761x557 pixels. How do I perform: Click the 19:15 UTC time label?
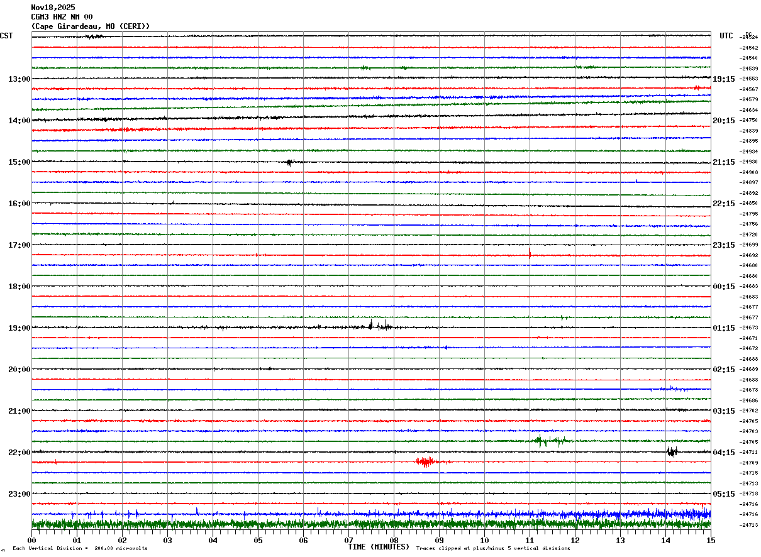724,79
